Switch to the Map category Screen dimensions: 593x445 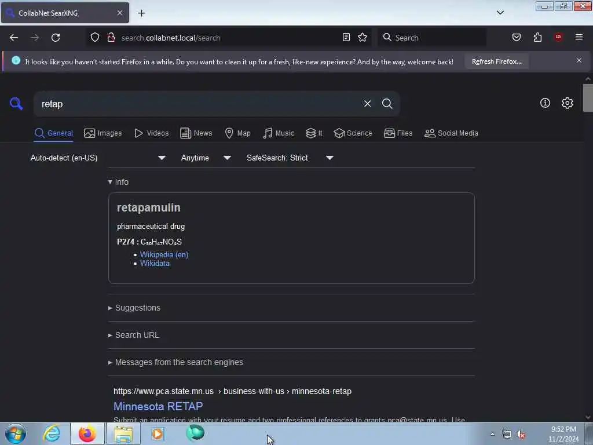[x=237, y=133]
